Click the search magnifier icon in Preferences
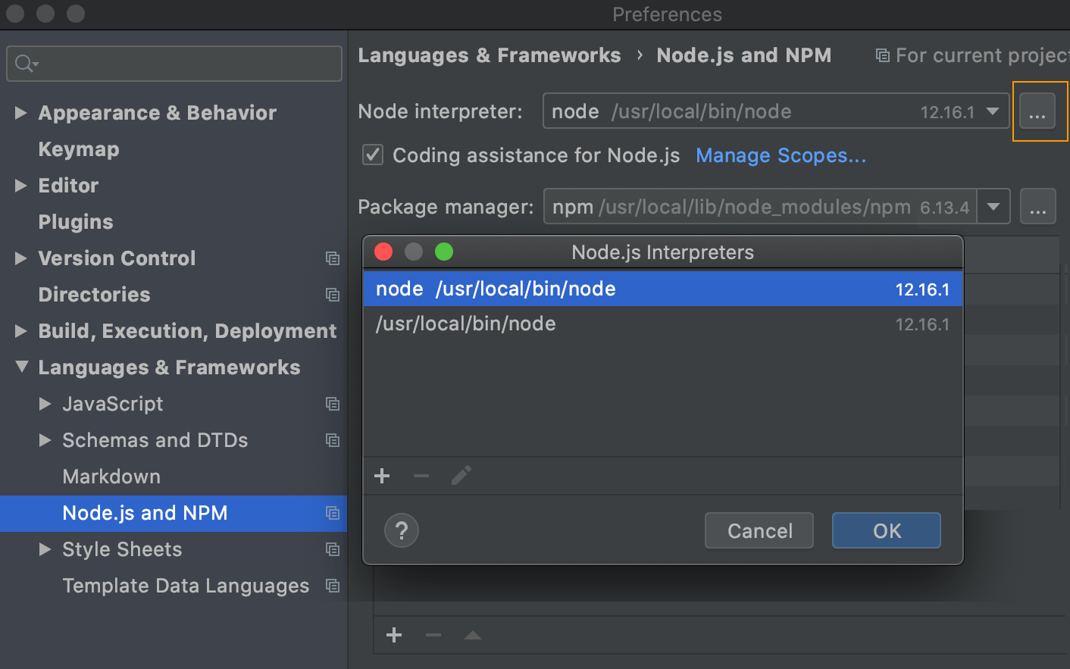Viewport: 1070px width, 669px height. click(x=26, y=64)
